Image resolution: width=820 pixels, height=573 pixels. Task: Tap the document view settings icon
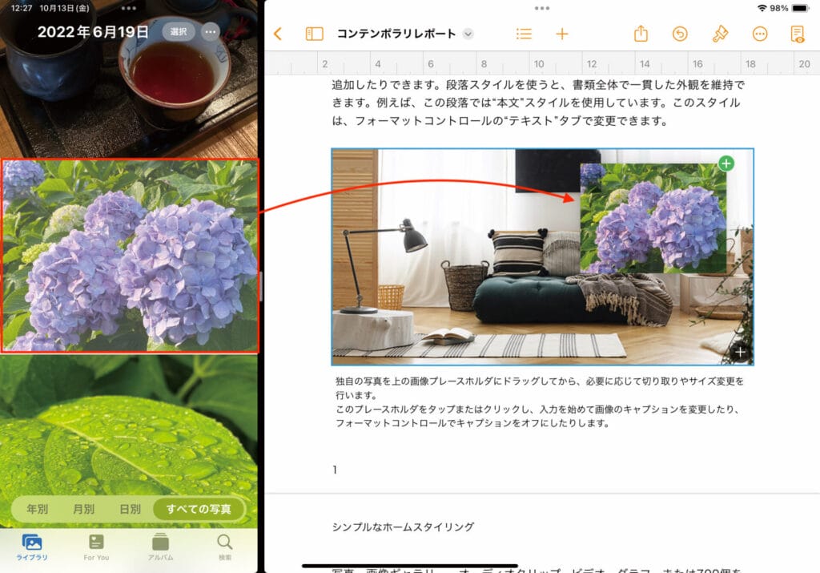click(x=797, y=34)
